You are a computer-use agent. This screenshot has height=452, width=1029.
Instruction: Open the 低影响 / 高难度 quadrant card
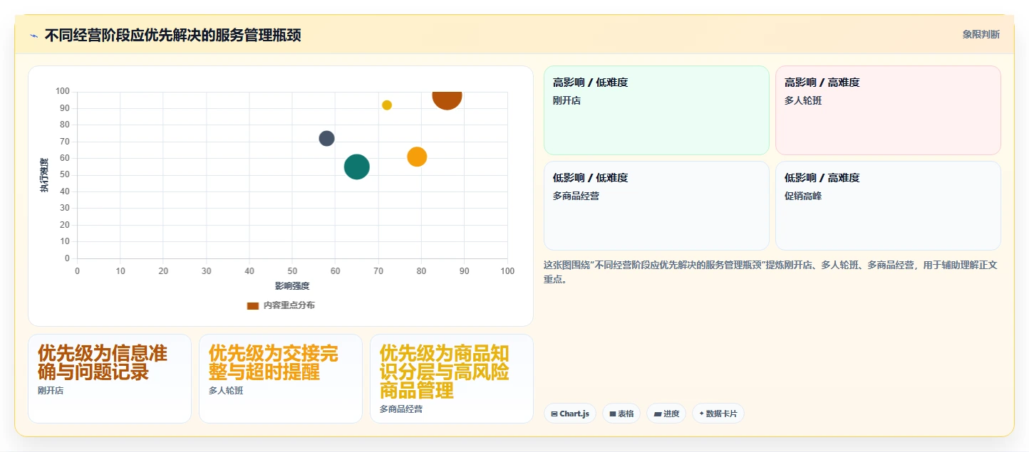pyautogui.click(x=888, y=206)
